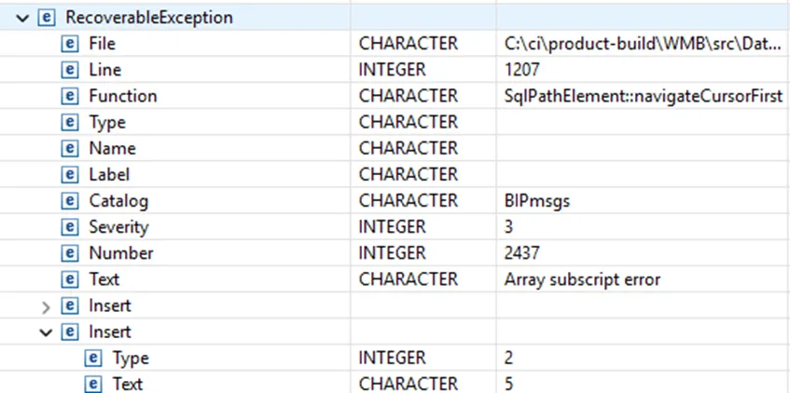Click the RecoverableException element icon
790x393 pixels.
[47, 18]
